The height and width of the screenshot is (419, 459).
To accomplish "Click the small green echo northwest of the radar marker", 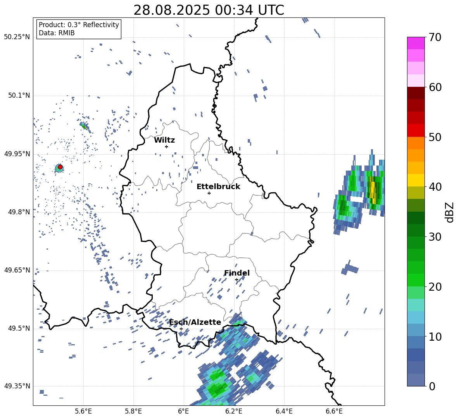I will click(84, 126).
